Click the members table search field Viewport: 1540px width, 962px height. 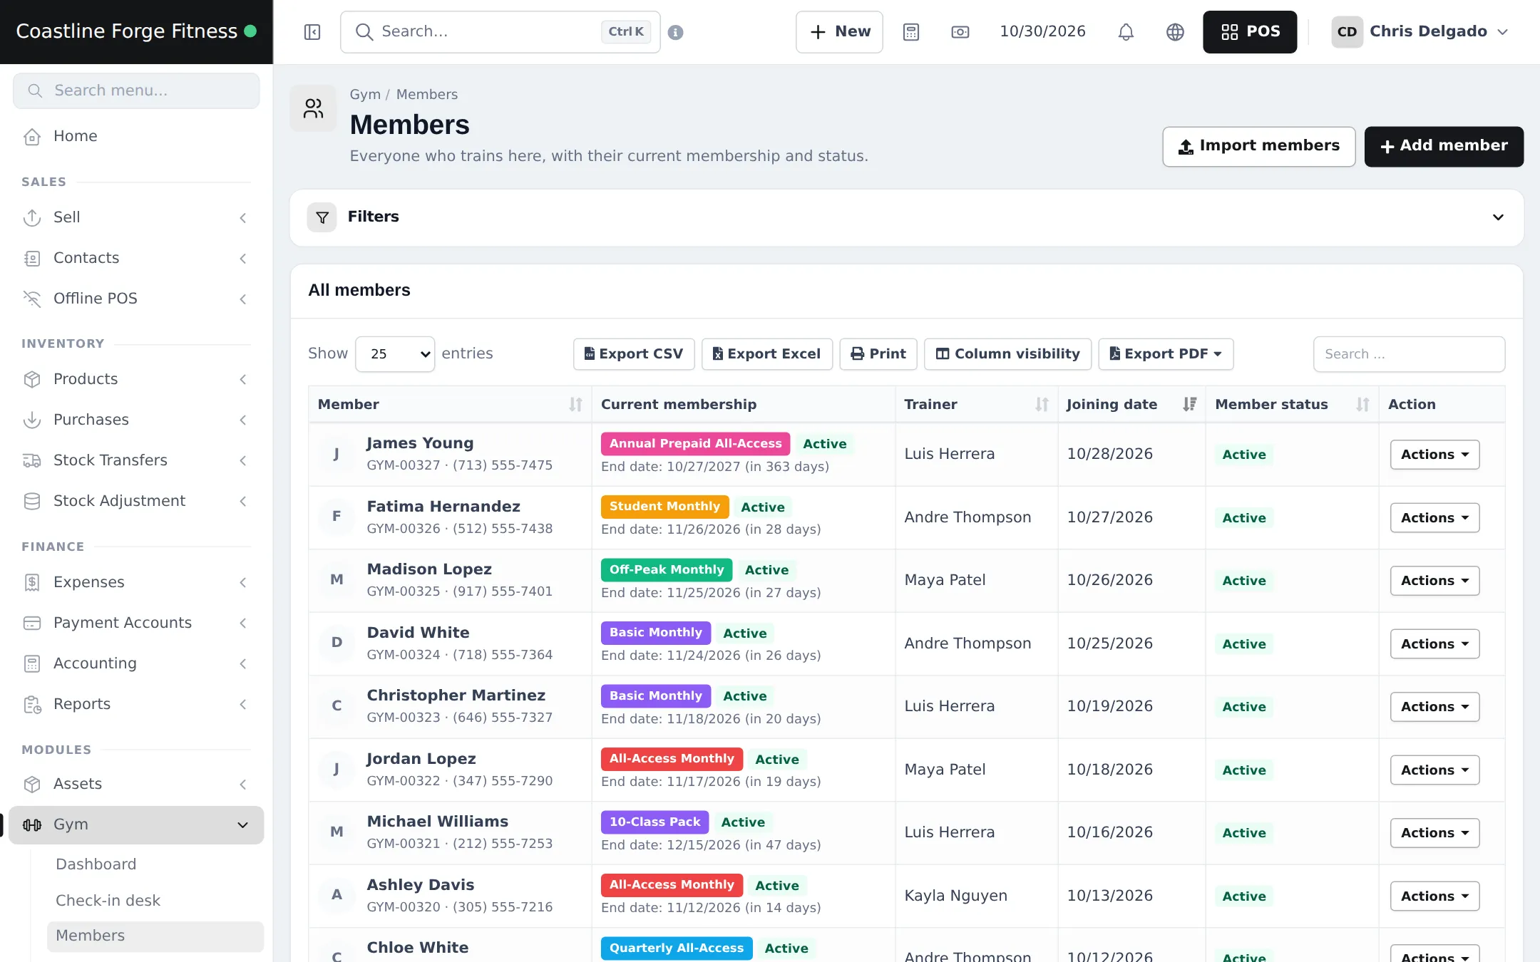(x=1409, y=354)
